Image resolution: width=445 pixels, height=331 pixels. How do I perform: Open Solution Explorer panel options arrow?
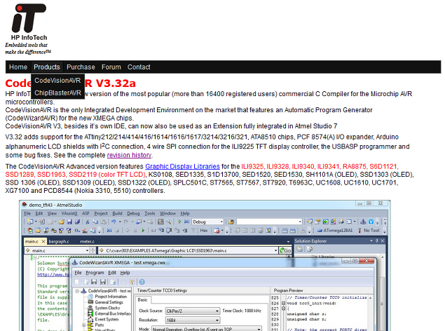tap(371, 241)
